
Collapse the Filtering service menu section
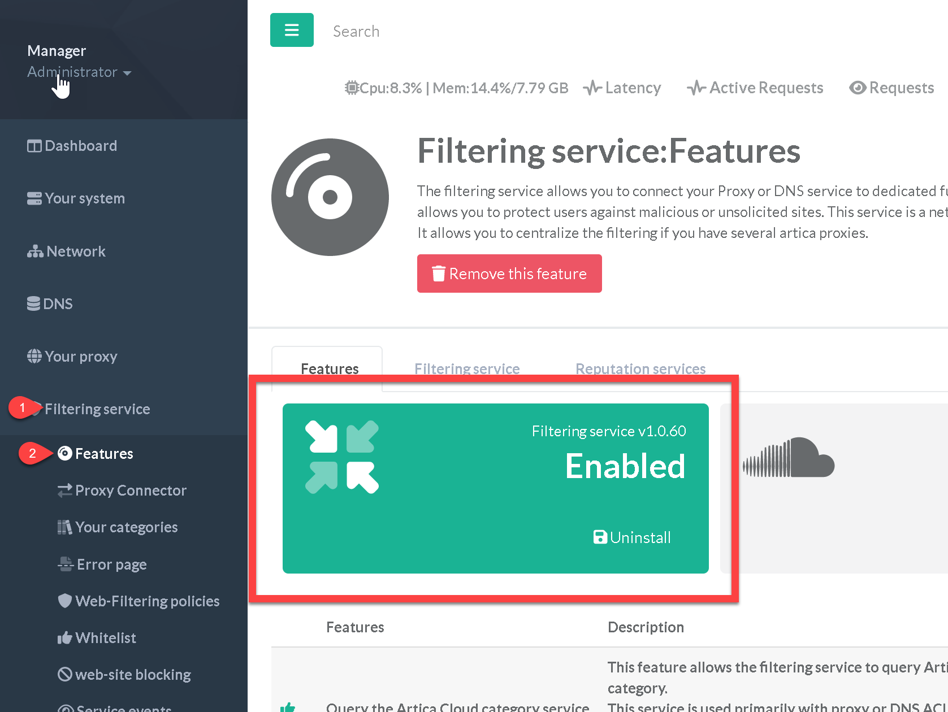coord(97,409)
